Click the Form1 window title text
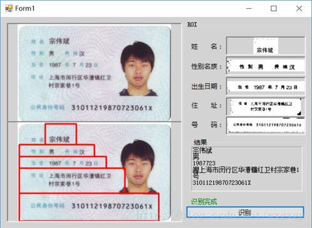 pyautogui.click(x=25, y=9)
